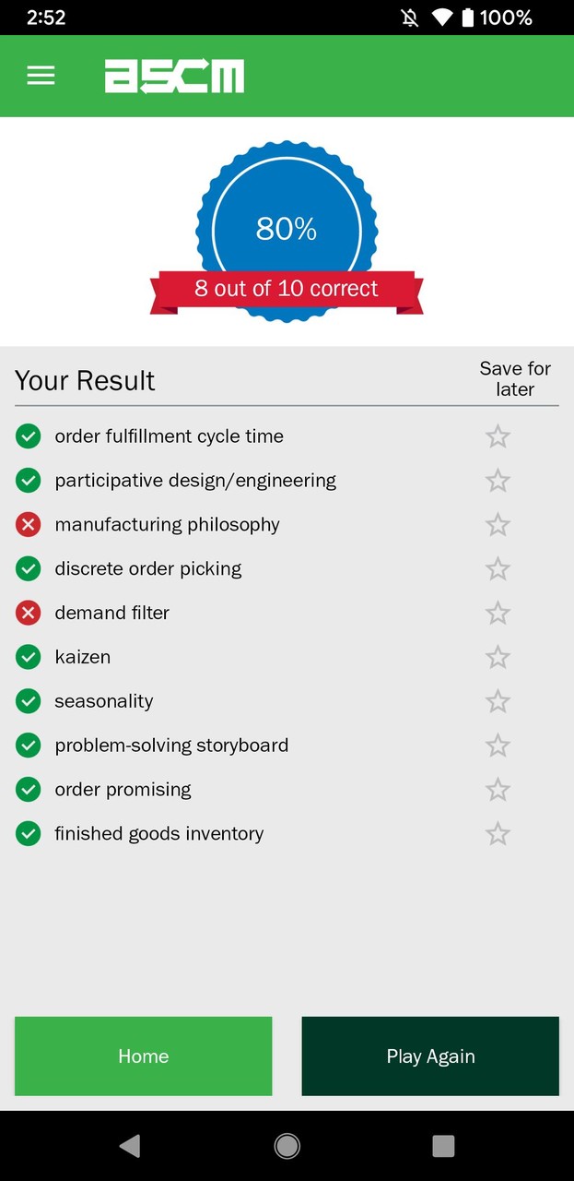Select the demand filter result row

click(111, 613)
